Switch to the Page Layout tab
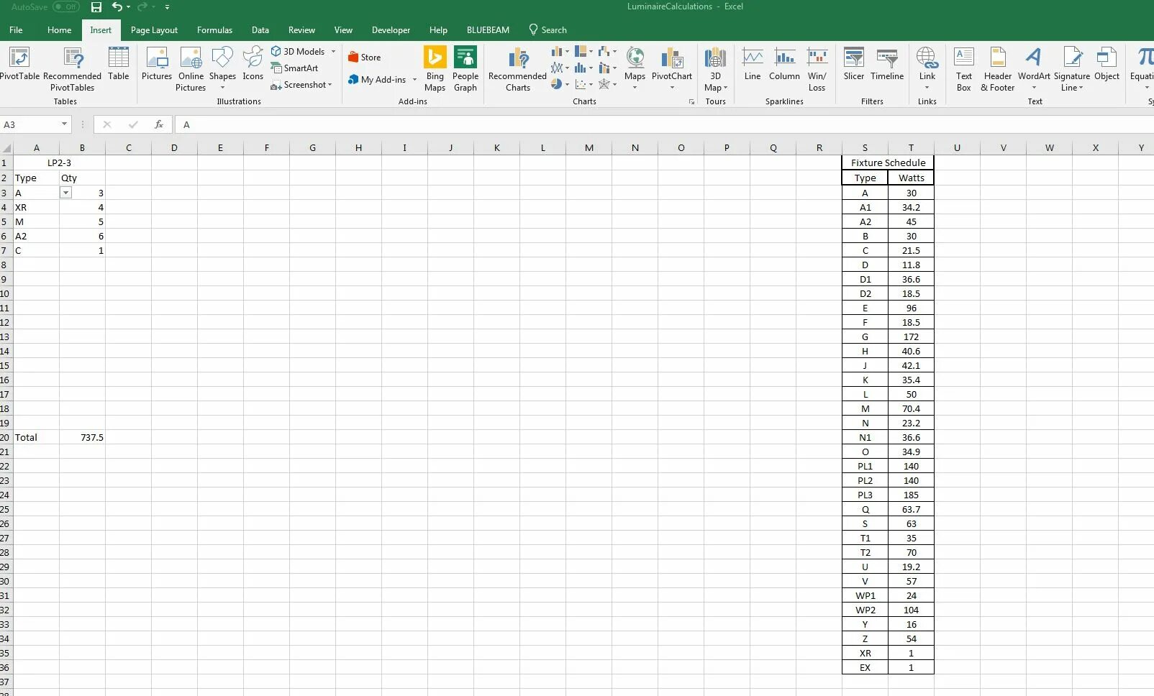1154x696 pixels. 154,30
